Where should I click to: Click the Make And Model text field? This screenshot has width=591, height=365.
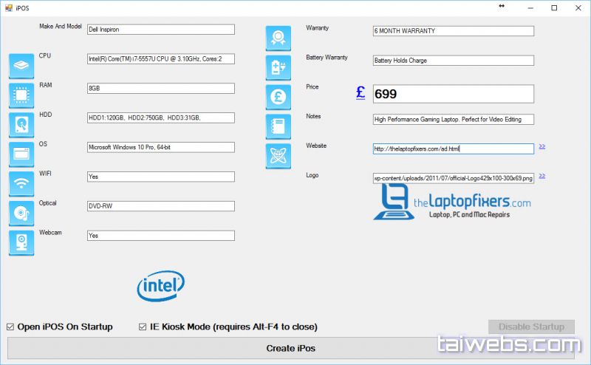160,30
